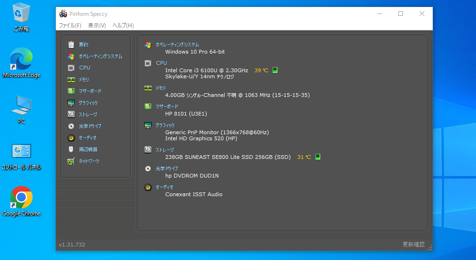The width and height of the screenshot is (476, 260).
Task: Maximize the Piriform Speccy window
Action: [401, 14]
